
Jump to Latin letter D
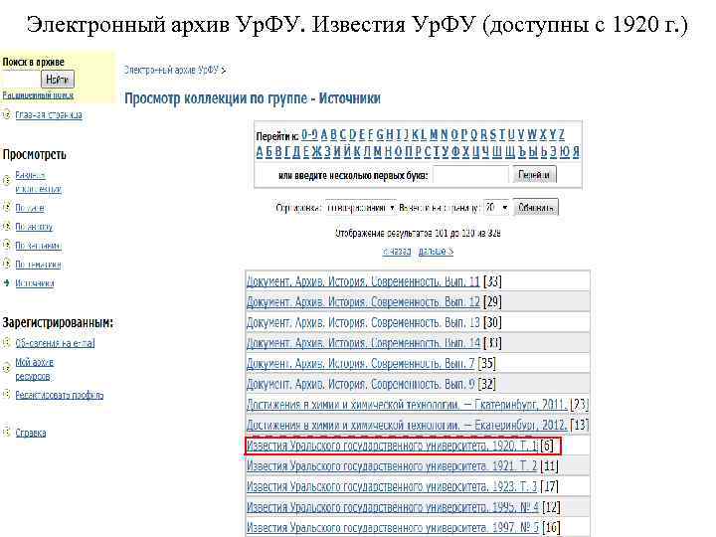[x=352, y=134]
